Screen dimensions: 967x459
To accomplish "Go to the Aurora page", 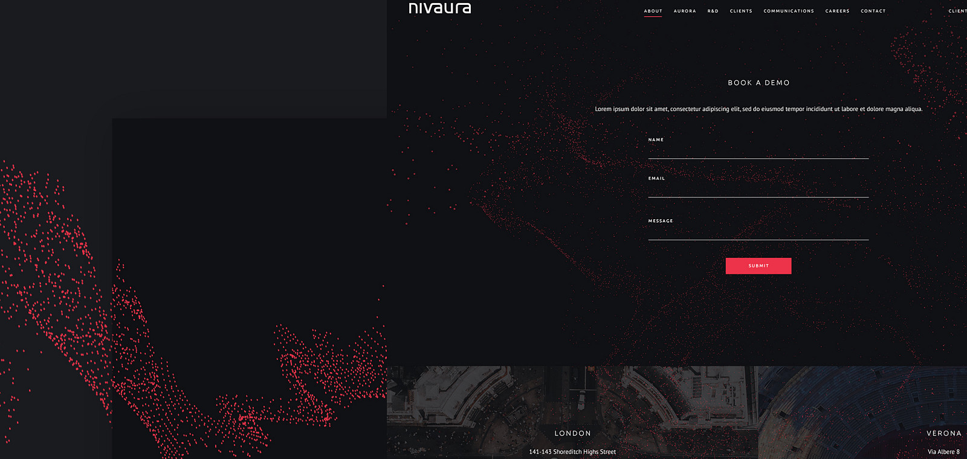I will tap(685, 11).
